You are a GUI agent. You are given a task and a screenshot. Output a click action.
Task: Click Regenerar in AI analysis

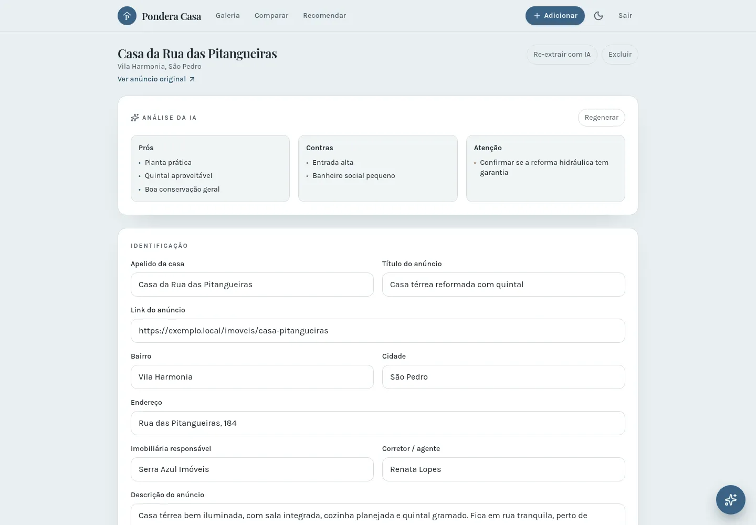602,118
